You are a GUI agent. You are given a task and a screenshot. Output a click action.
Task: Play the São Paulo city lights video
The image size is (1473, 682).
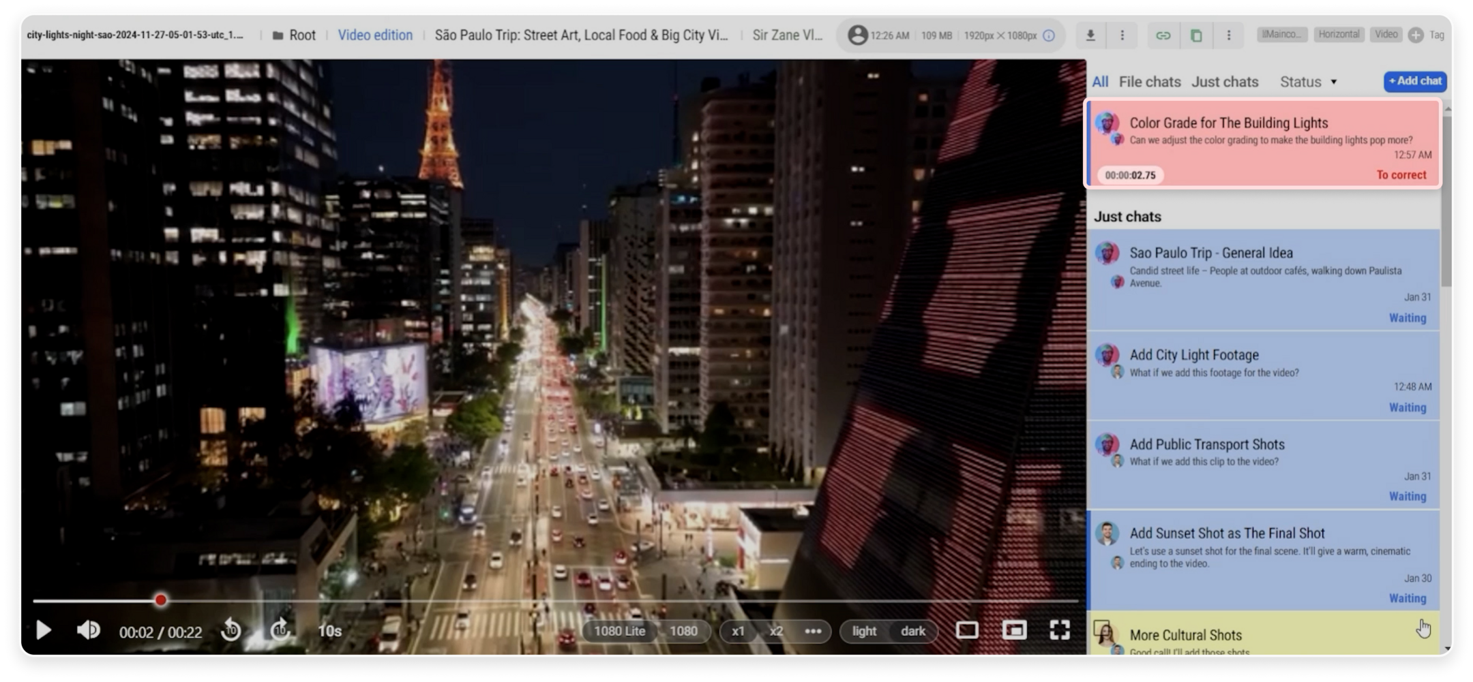click(x=44, y=630)
